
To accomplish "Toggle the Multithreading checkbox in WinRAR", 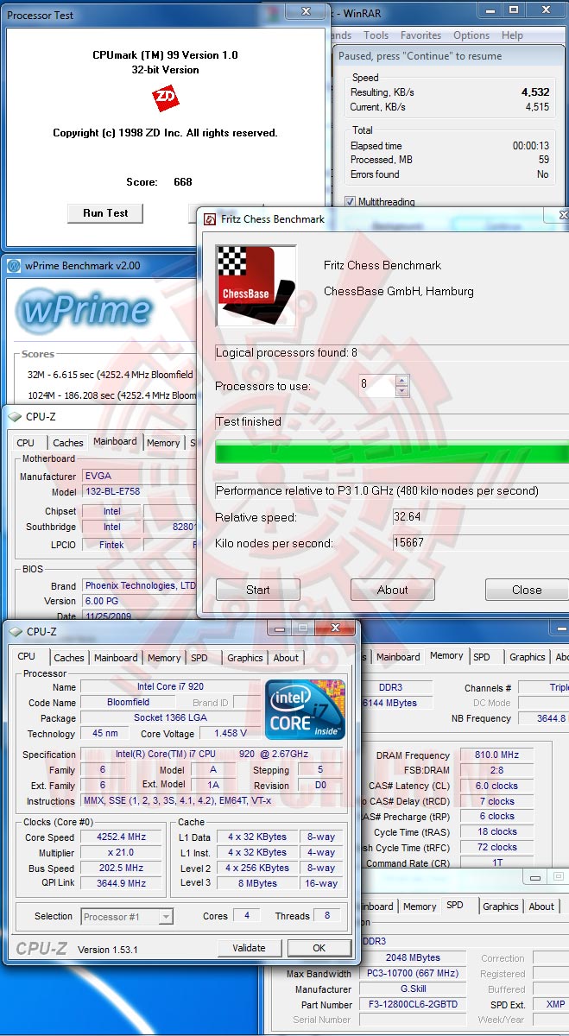I will 350,202.
